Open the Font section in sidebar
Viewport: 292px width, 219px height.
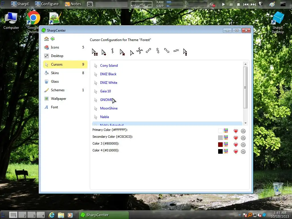point(65,107)
